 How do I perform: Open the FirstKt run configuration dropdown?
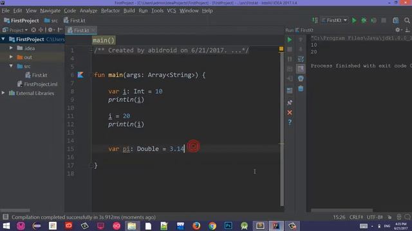coord(335,20)
